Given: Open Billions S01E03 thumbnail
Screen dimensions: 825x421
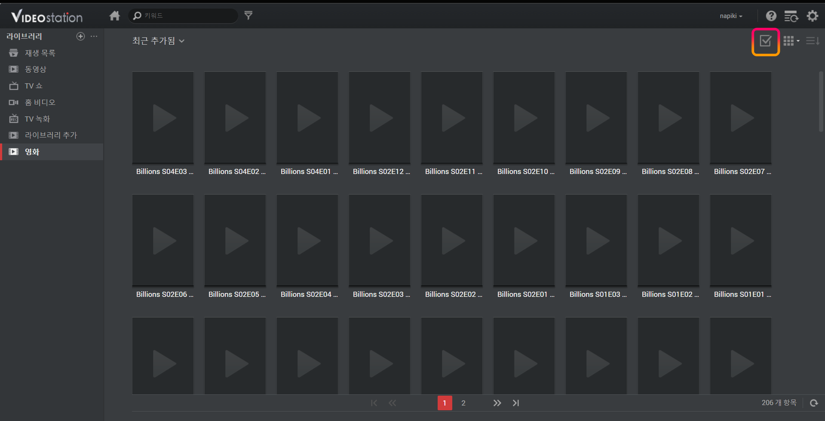Looking at the screenshot, I should click(596, 241).
